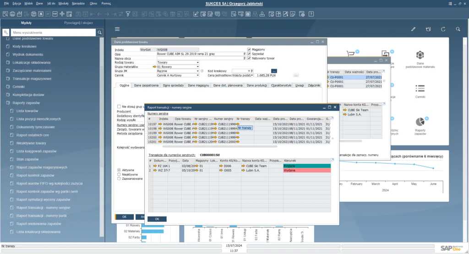The image size is (469, 254).
Task: Select the Nieaktywne radio button
Action: click(120, 174)
